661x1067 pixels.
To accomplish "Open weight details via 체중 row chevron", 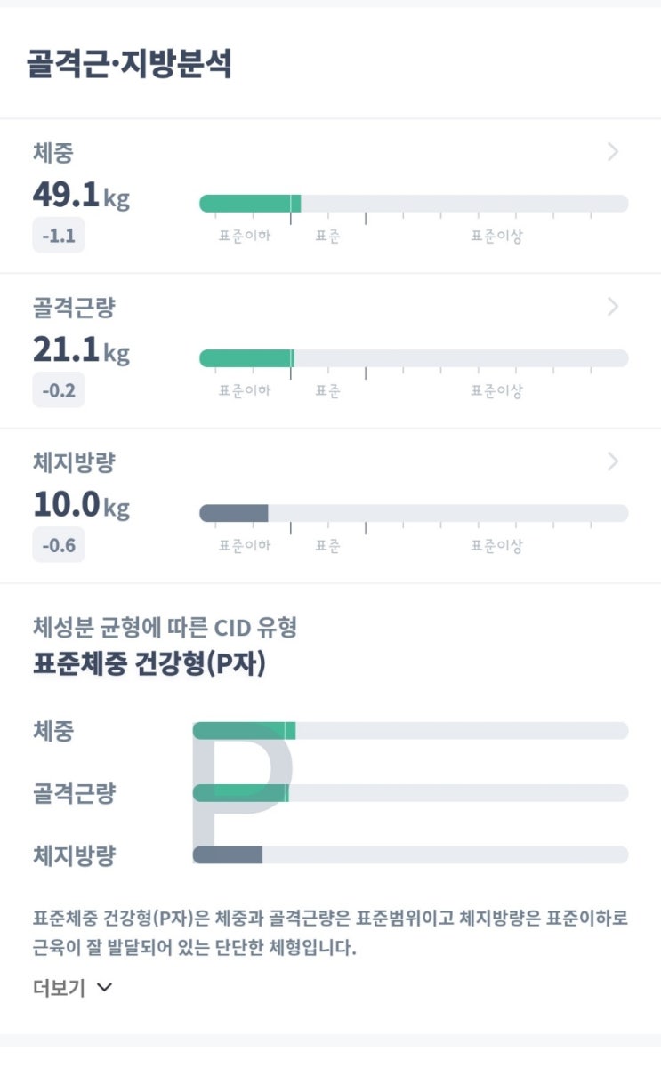I will click(x=612, y=152).
